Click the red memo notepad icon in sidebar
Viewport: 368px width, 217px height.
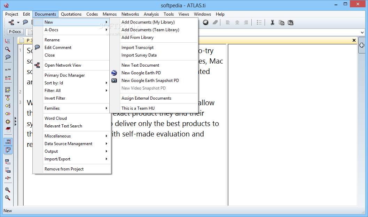pyautogui.click(x=8, y=130)
